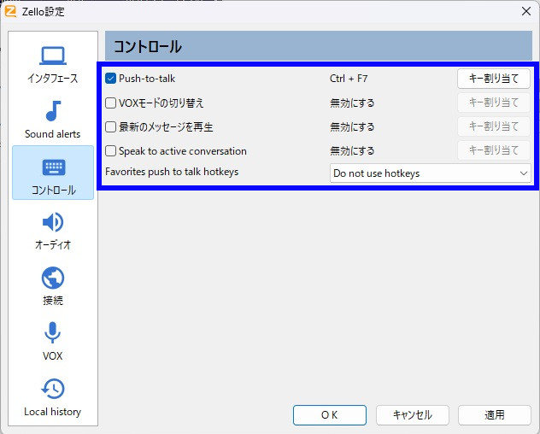540x434 pixels.
Task: Open the VOX microphone icon settings
Action: point(53,334)
